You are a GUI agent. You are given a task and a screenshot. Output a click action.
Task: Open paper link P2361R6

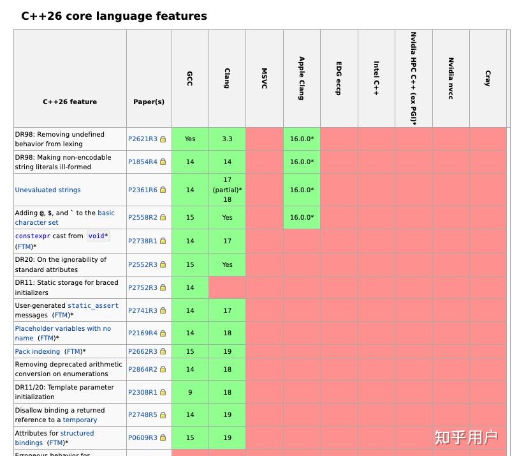142,190
